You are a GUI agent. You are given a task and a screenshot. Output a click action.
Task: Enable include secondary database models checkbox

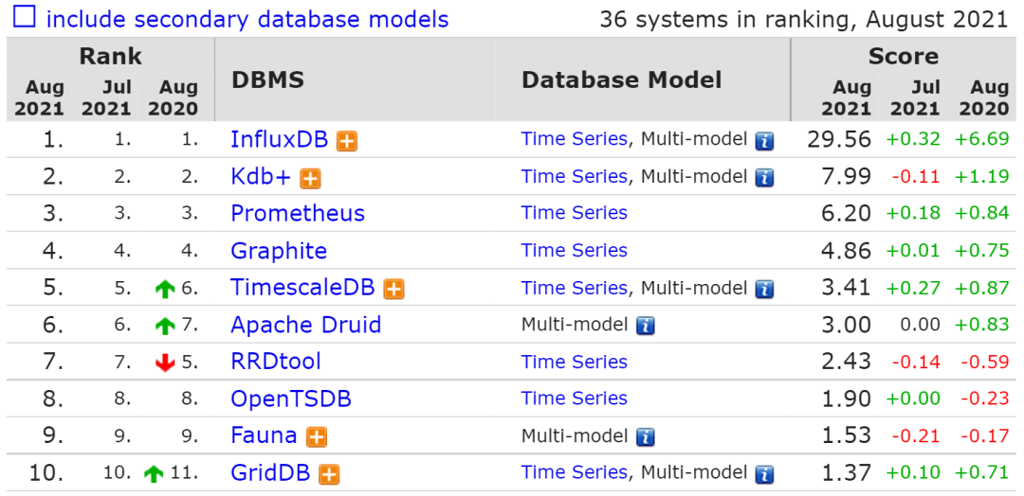(x=25, y=17)
